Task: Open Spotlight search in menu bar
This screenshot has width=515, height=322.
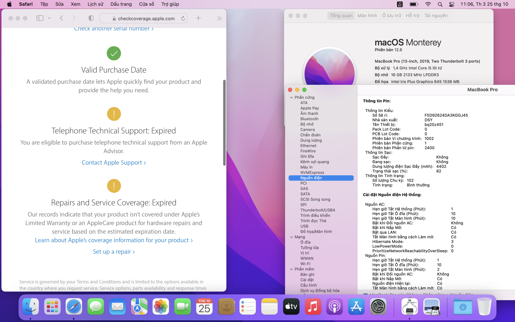Action: point(440,4)
